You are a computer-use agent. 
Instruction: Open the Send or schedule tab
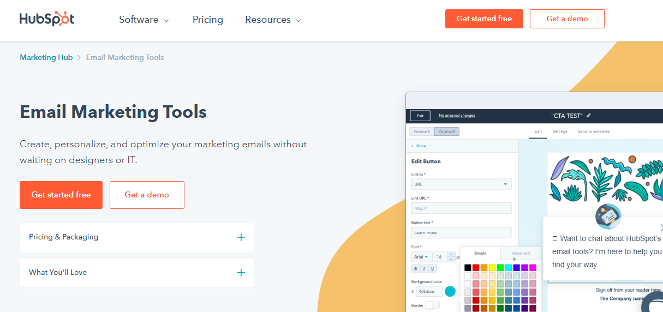click(x=594, y=131)
